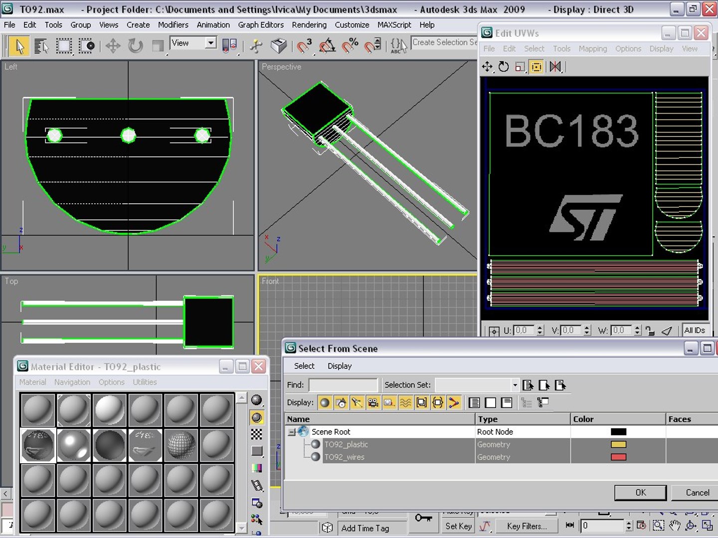Toggle Display Lights filter in Select From Scene

pyautogui.click(x=357, y=403)
